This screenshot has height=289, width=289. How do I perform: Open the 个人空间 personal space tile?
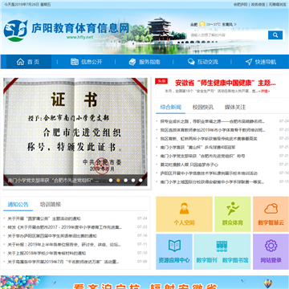pos(184,214)
